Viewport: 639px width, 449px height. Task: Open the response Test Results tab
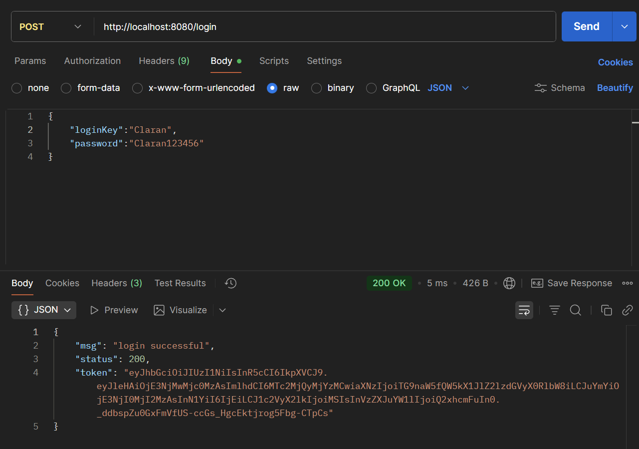coord(180,283)
